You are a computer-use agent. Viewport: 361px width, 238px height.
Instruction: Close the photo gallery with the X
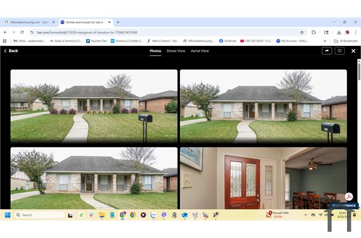click(x=353, y=51)
